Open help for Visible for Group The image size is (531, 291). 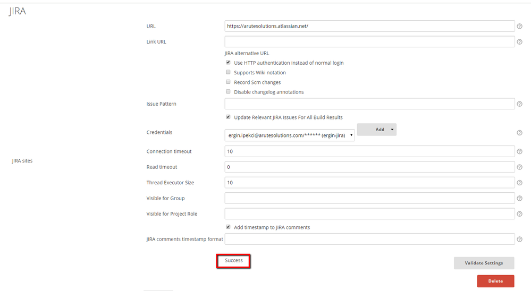(x=519, y=198)
